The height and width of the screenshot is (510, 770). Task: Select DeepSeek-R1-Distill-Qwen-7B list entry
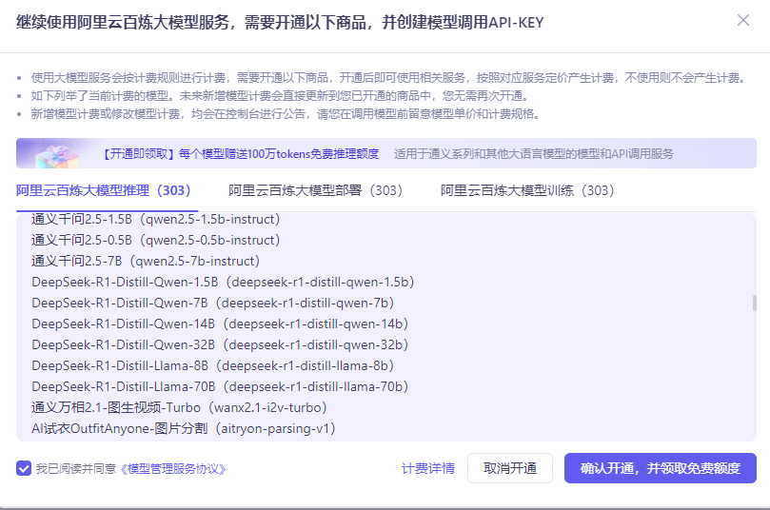click(212, 303)
